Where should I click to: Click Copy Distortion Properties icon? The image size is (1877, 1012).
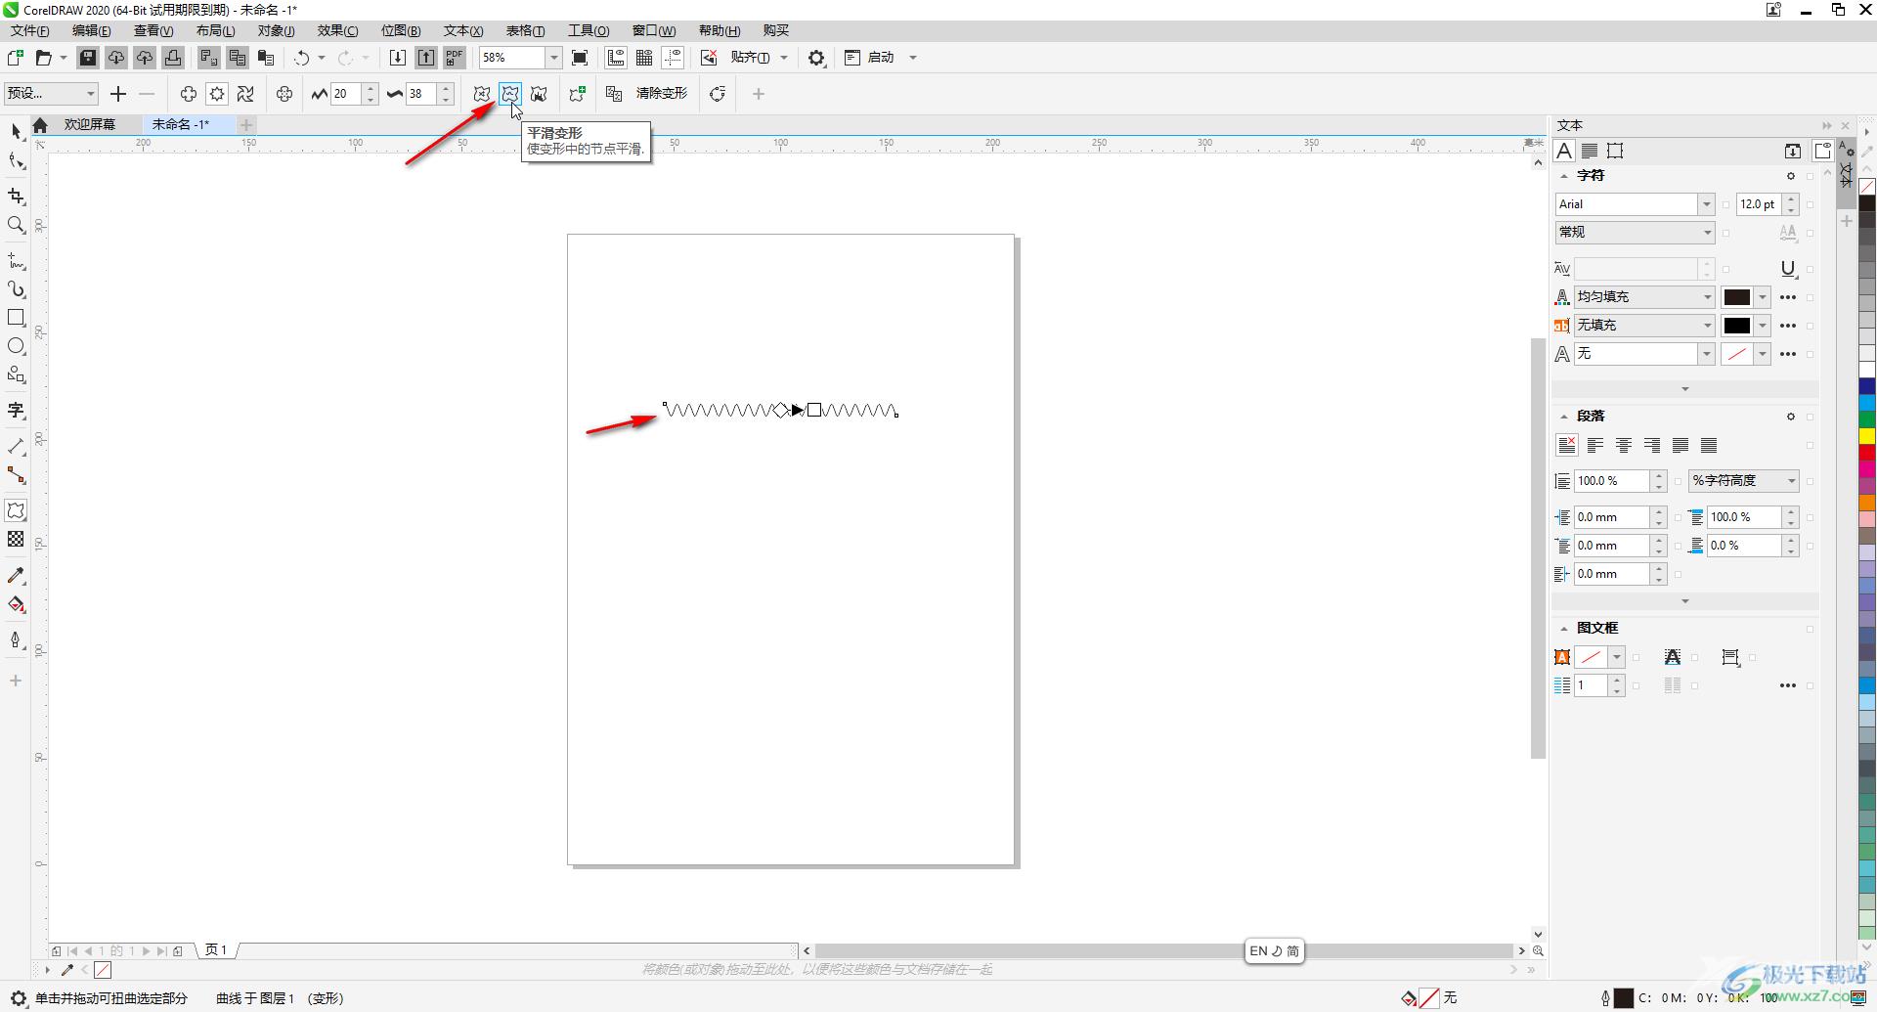pos(614,94)
